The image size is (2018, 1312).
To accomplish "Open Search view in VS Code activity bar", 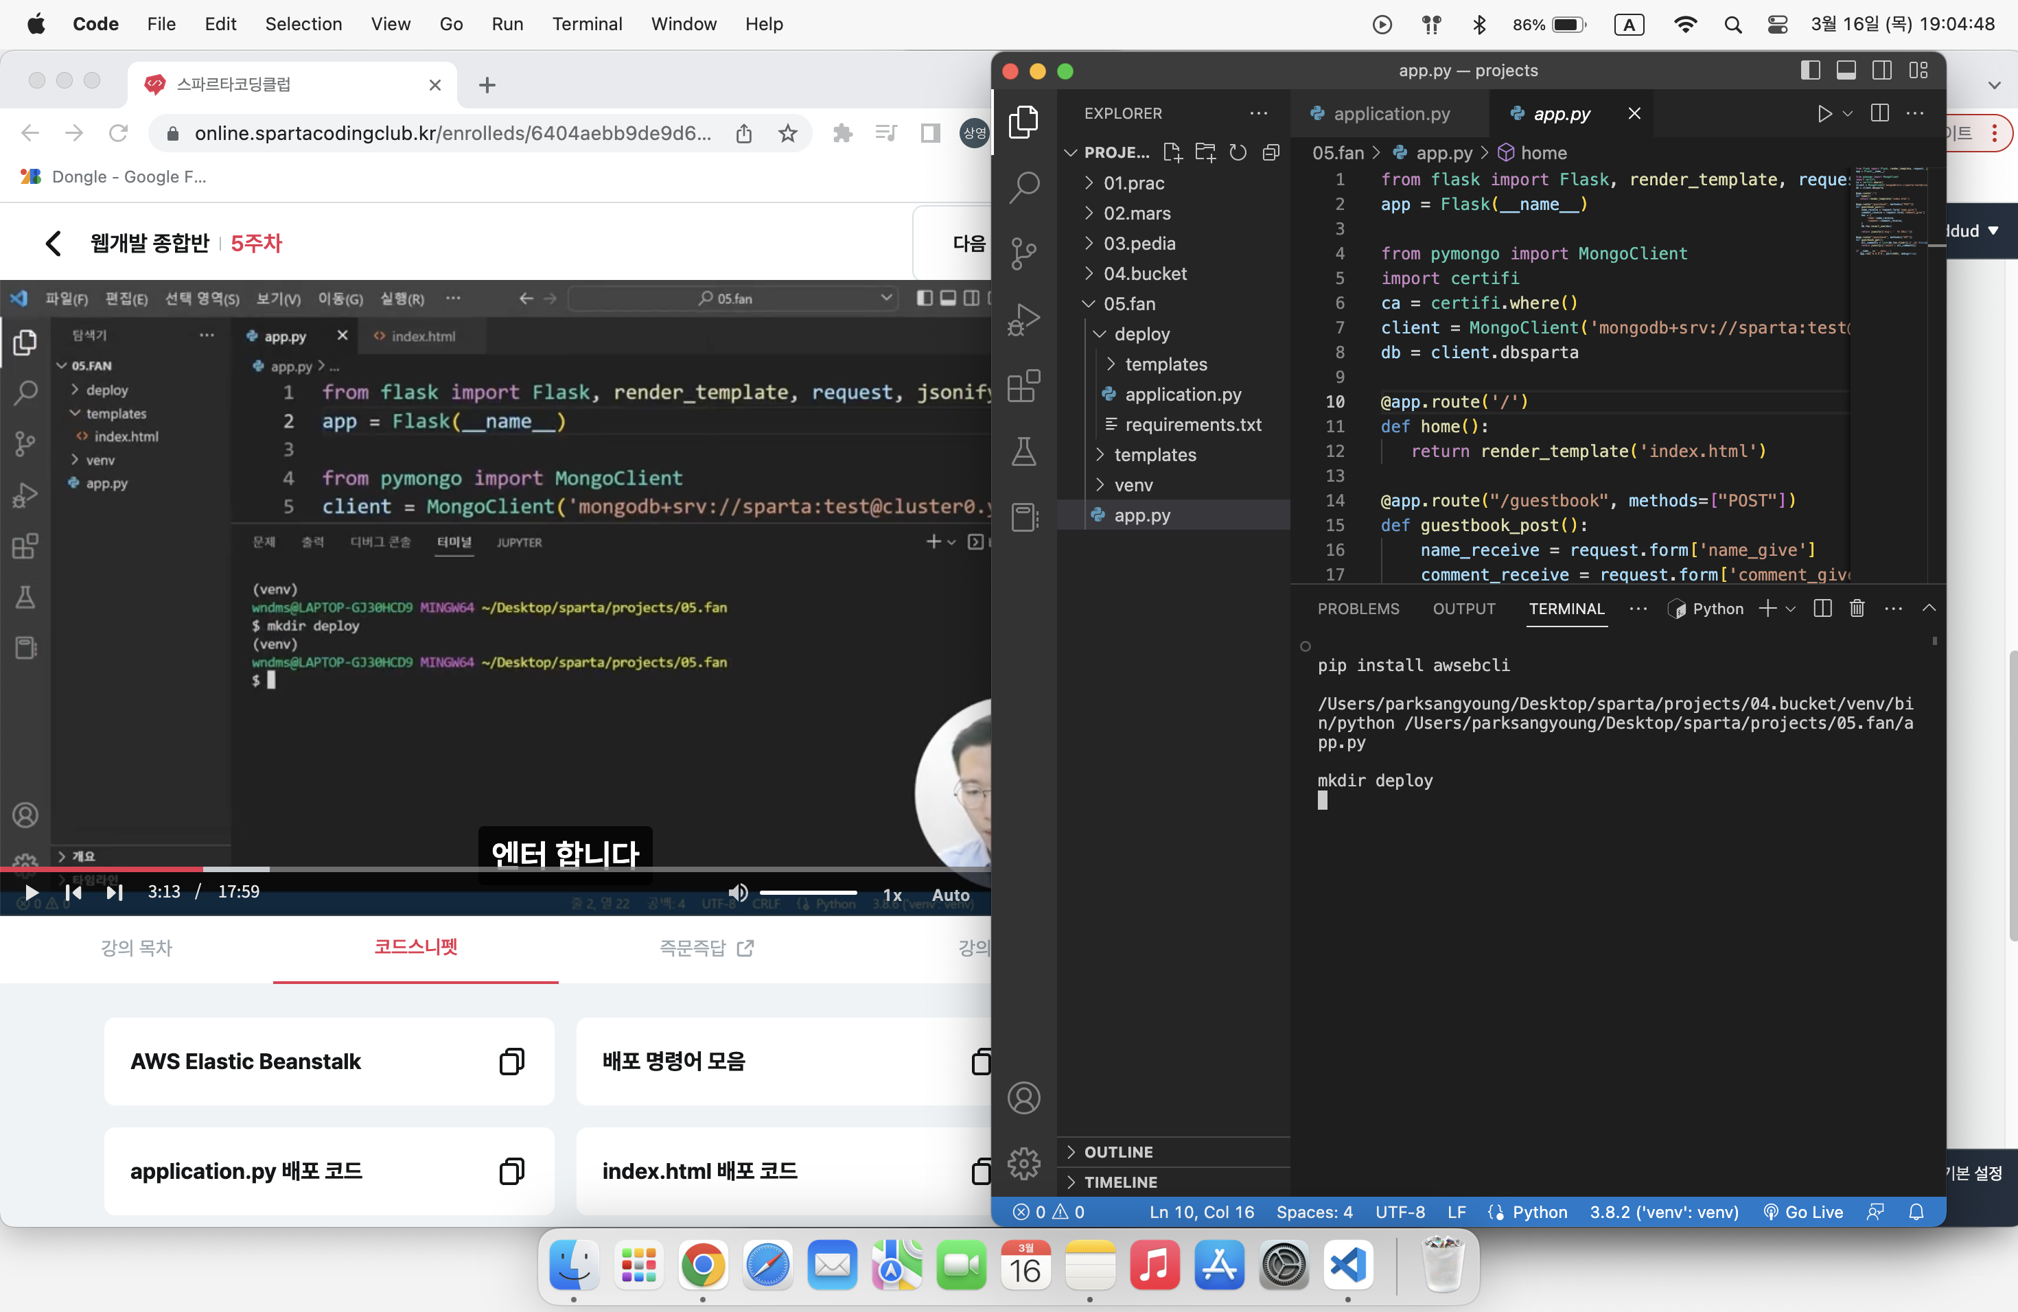I will [x=1023, y=187].
